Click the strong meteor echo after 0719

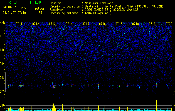coord(156,85)
